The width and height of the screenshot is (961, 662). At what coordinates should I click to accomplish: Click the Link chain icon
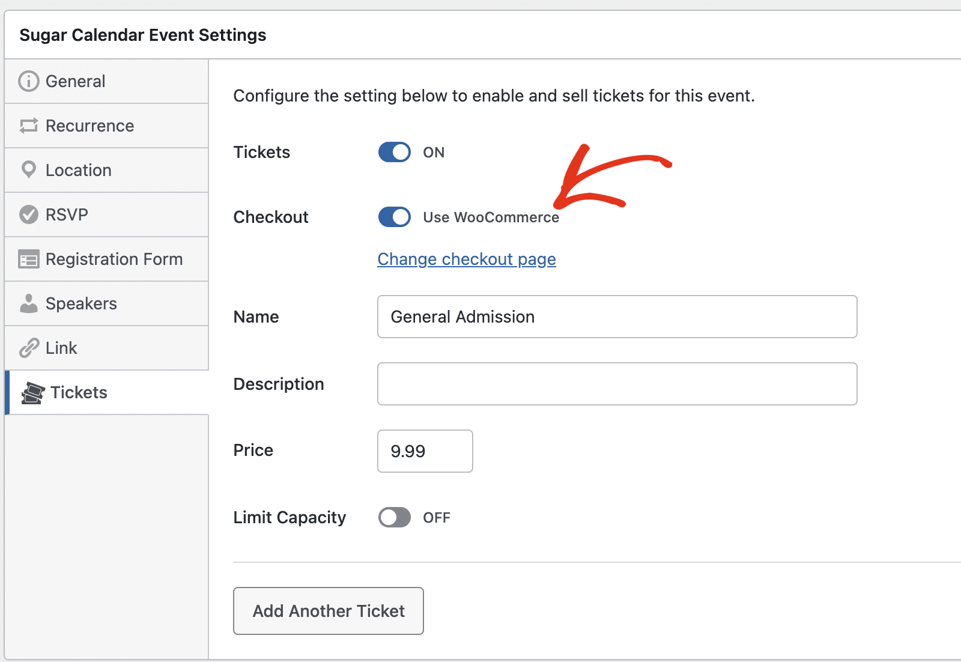(29, 348)
